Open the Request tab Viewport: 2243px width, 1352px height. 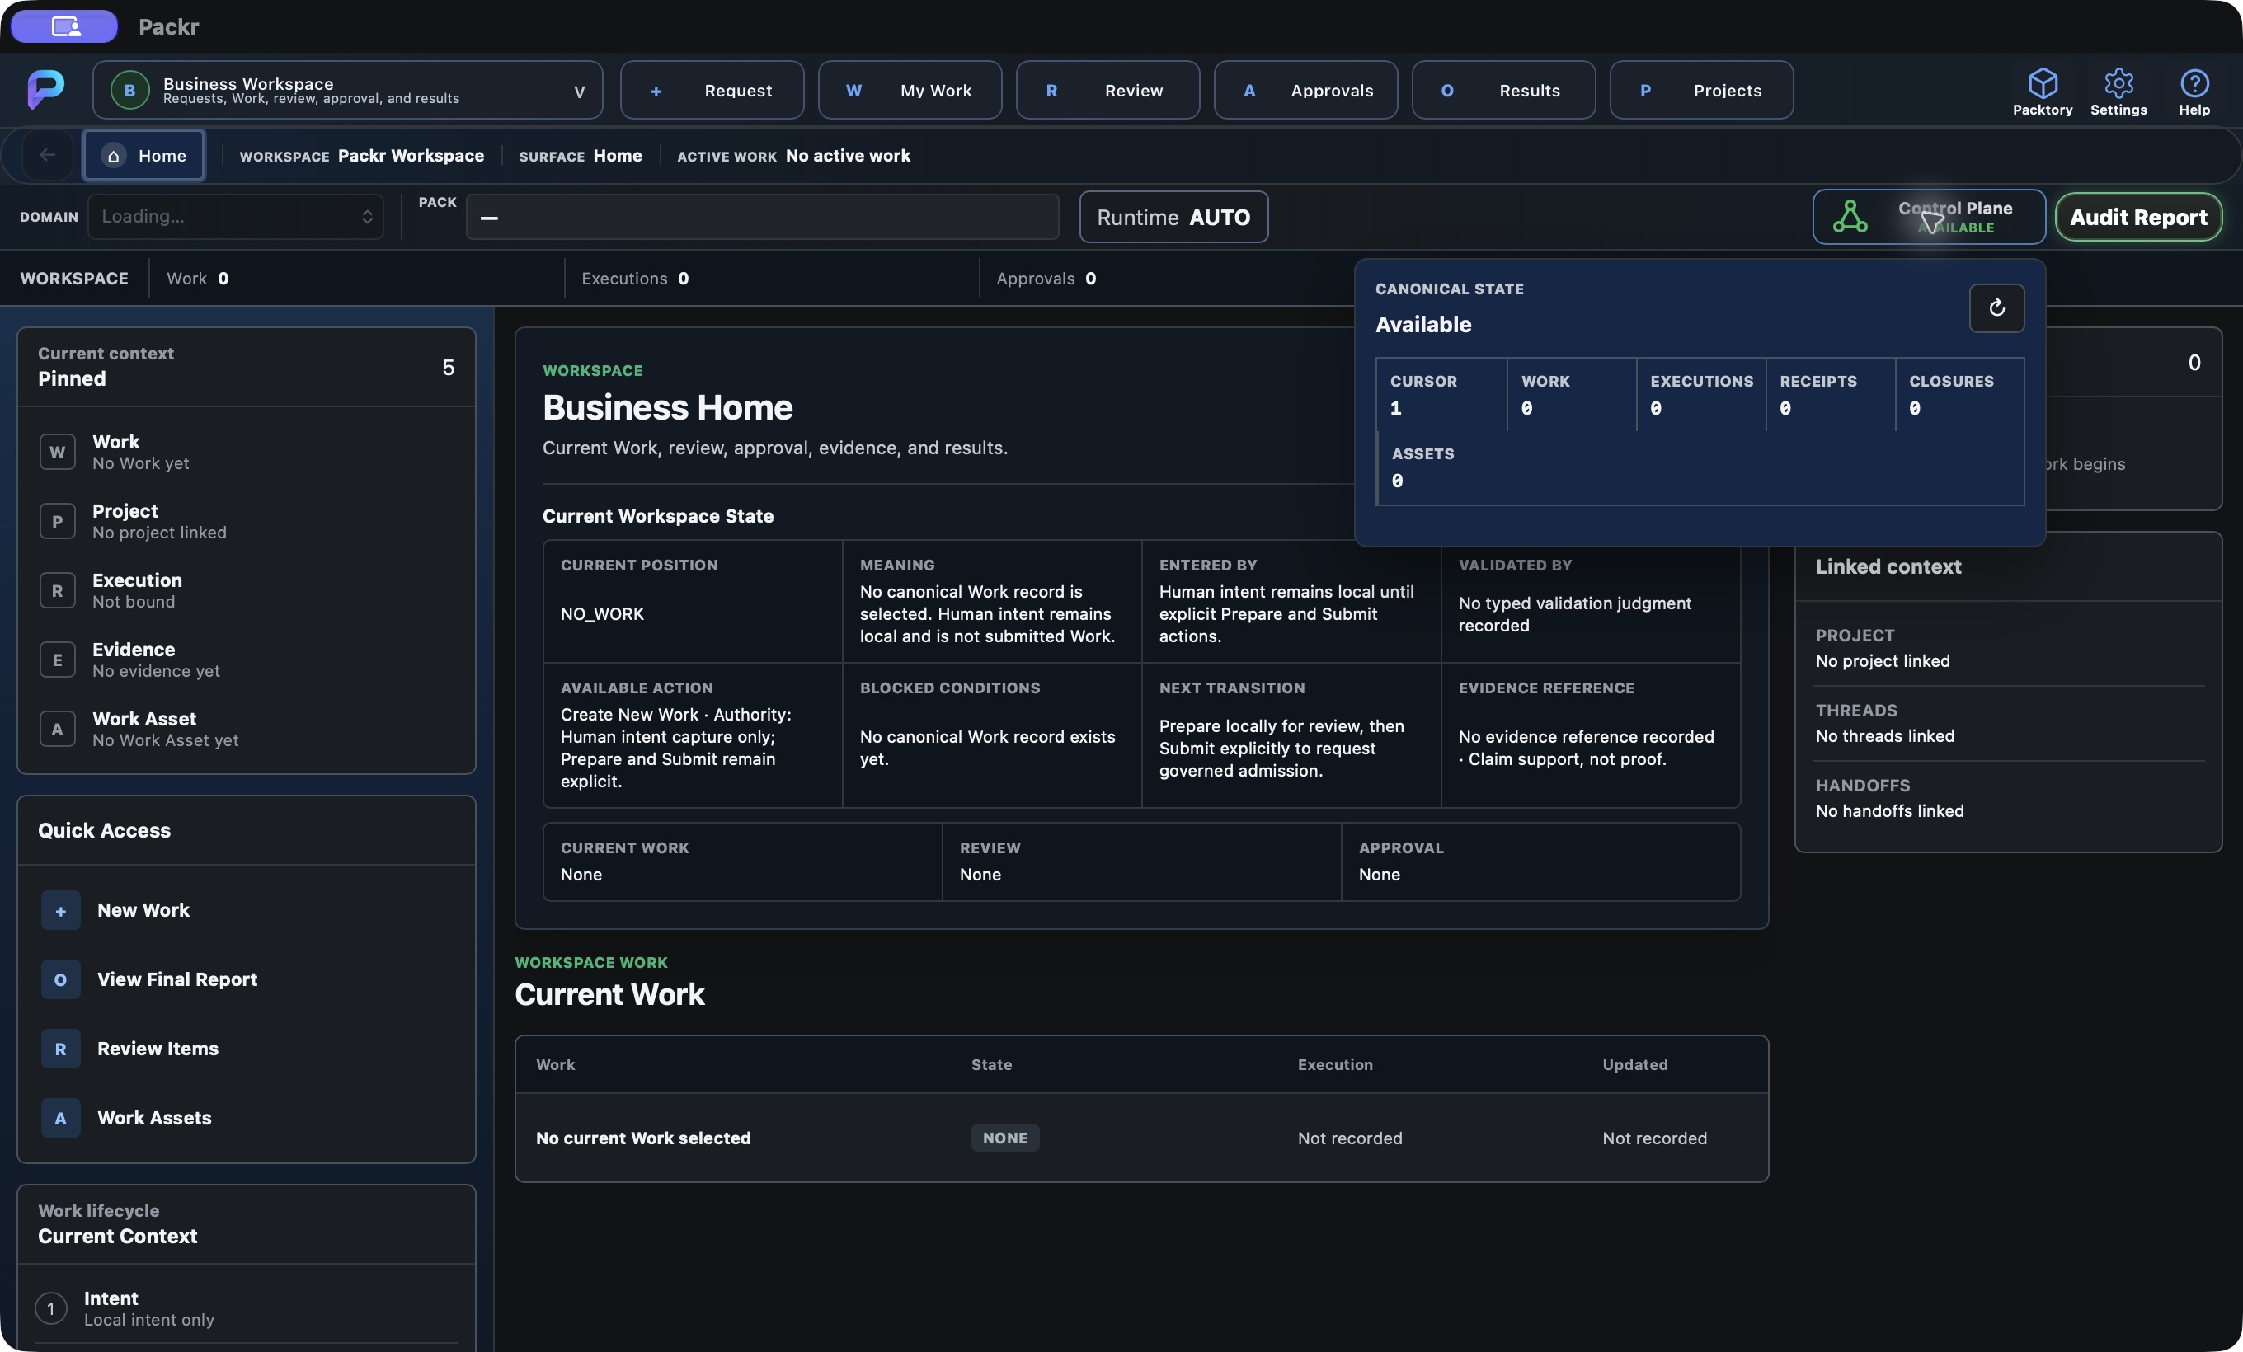712,90
